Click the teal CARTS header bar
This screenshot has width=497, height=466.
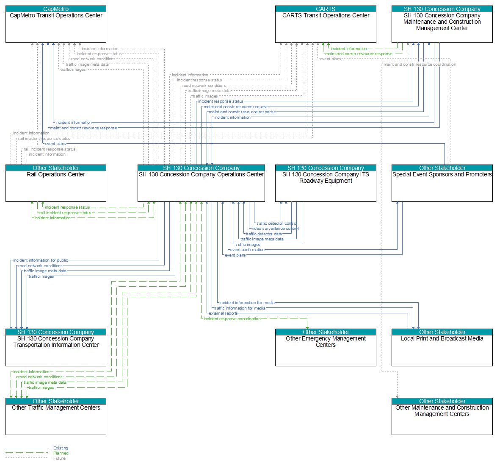(x=326, y=9)
